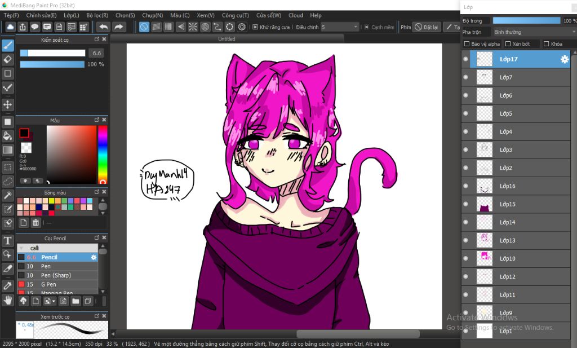The image size is (577, 348).
Task: Select layer Lớp10
Action: pyautogui.click(x=516, y=258)
